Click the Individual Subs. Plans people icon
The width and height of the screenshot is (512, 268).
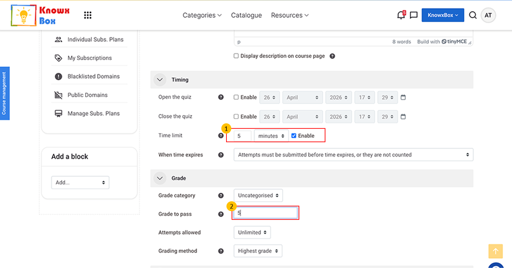(x=58, y=40)
